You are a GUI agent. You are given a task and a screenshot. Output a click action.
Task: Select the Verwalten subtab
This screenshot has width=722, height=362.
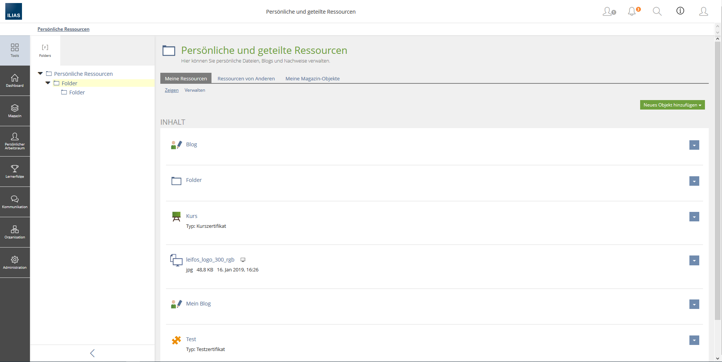click(195, 90)
